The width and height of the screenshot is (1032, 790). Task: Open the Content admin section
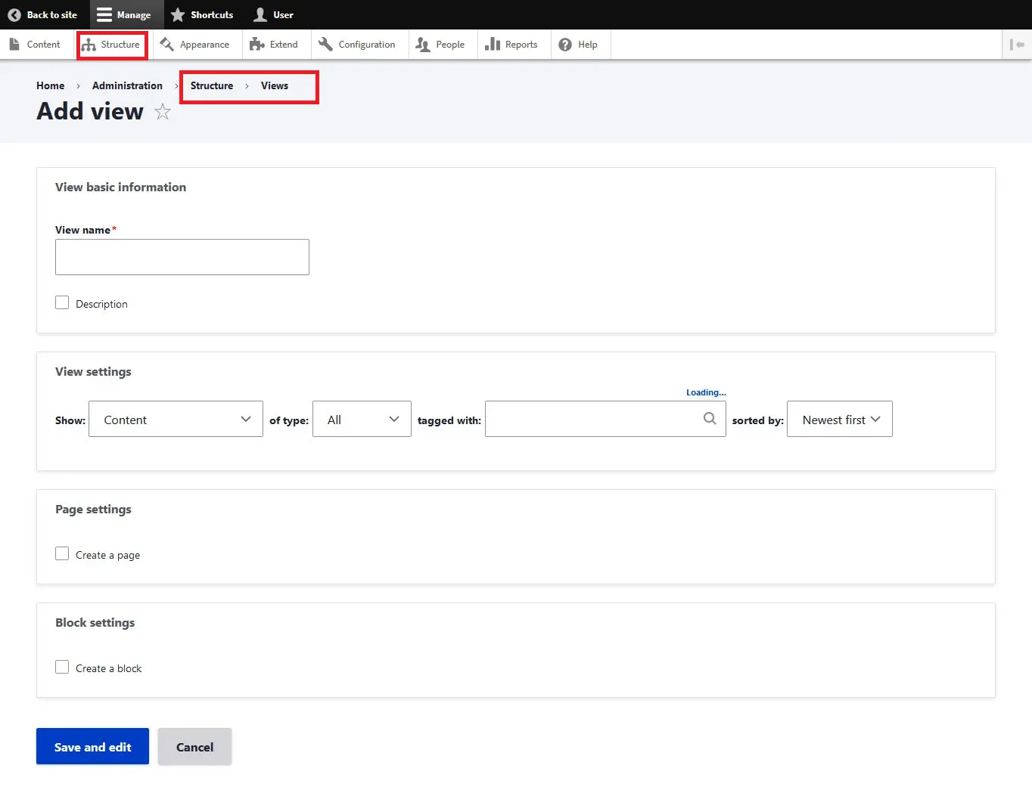tap(36, 45)
